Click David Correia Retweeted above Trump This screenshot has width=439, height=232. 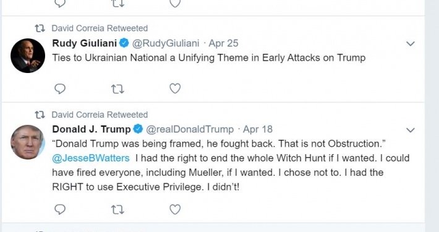pos(100,114)
